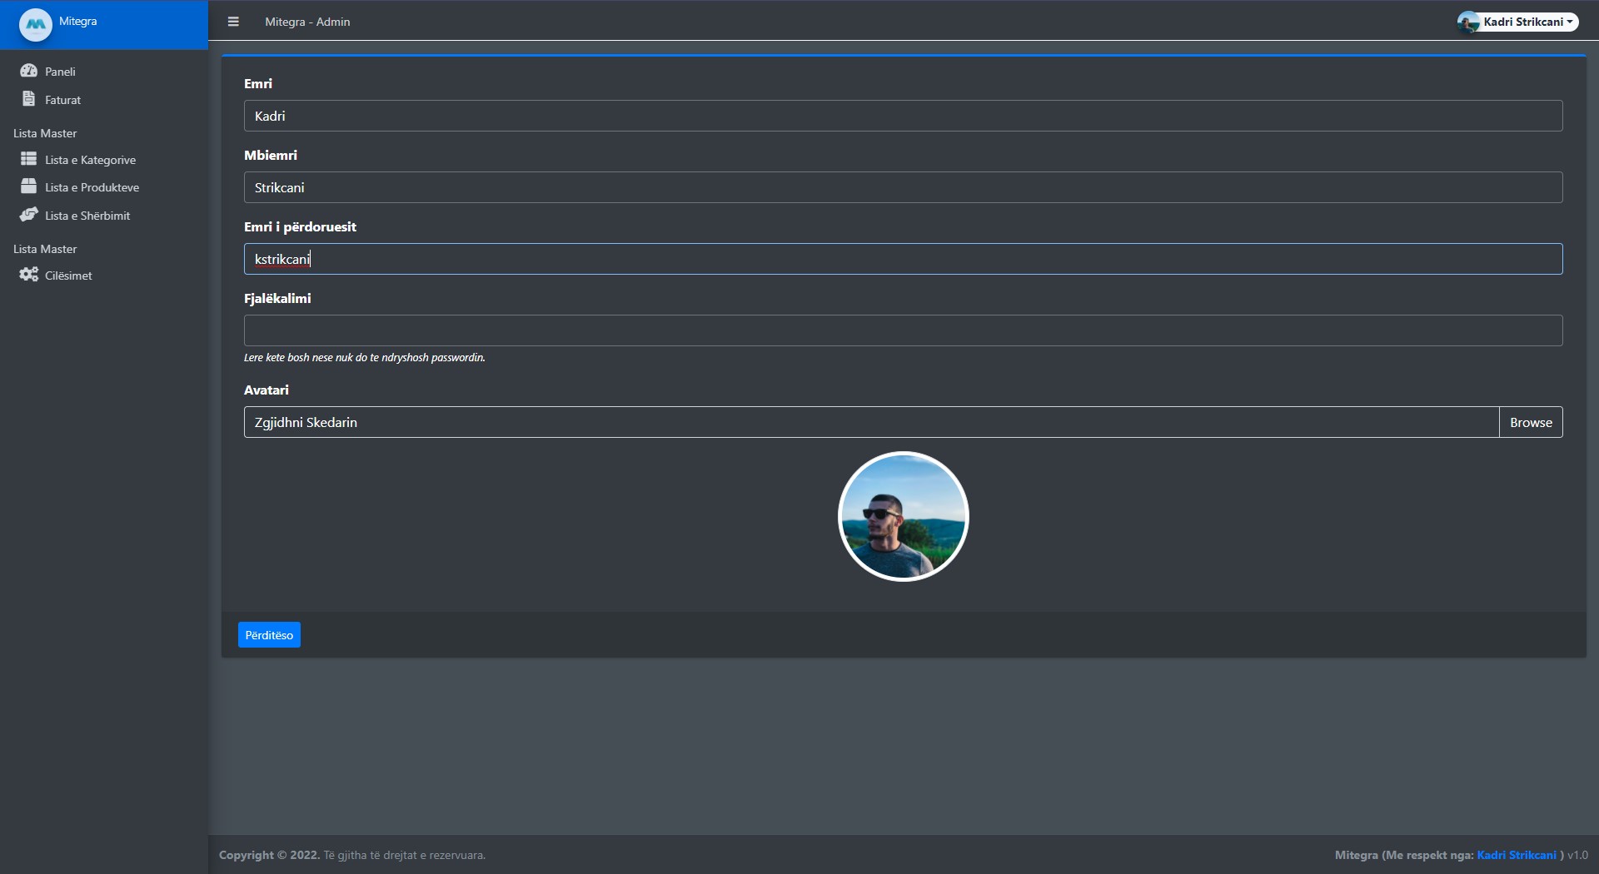
Task: Click the Lista e Kategorive grid icon
Action: [28, 159]
